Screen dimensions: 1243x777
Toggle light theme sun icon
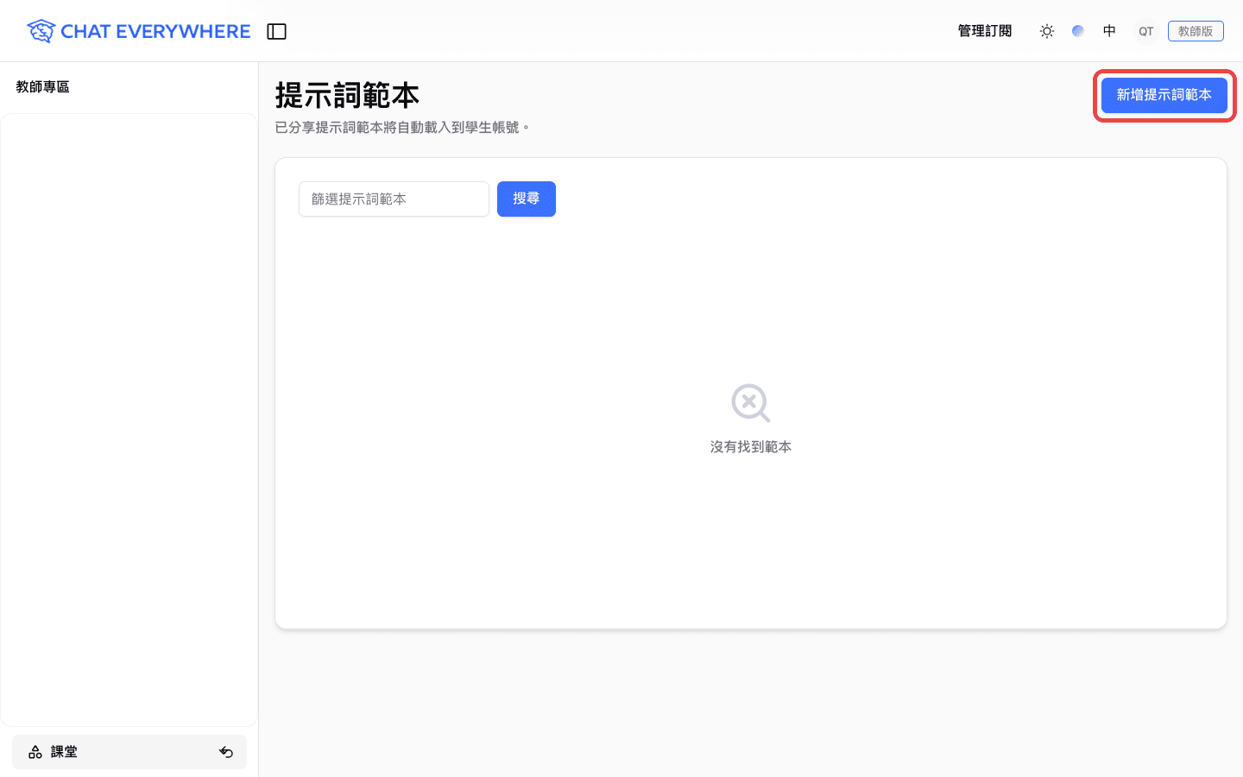coord(1047,31)
